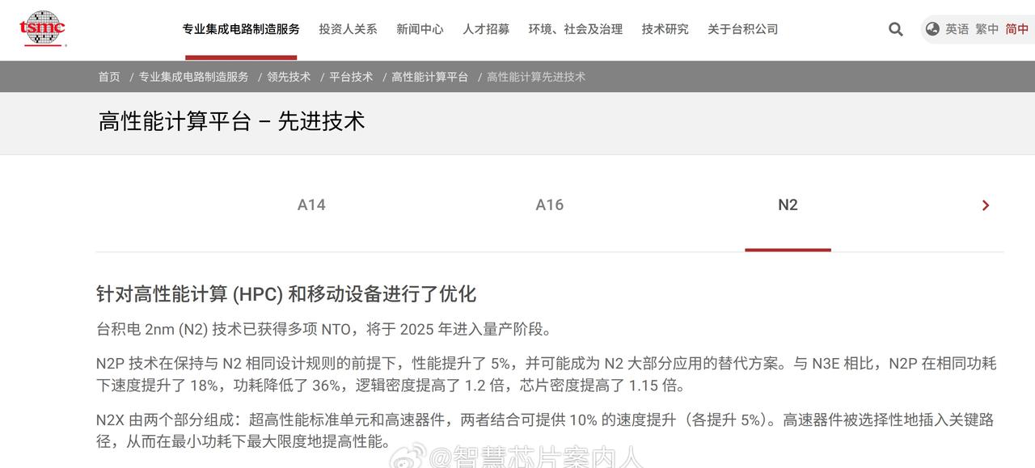Select the N2 tab

tap(788, 205)
